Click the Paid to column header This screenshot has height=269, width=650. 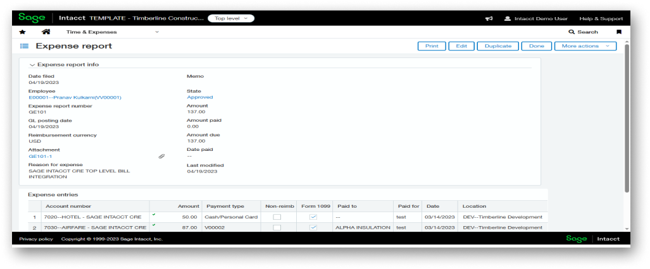point(363,206)
